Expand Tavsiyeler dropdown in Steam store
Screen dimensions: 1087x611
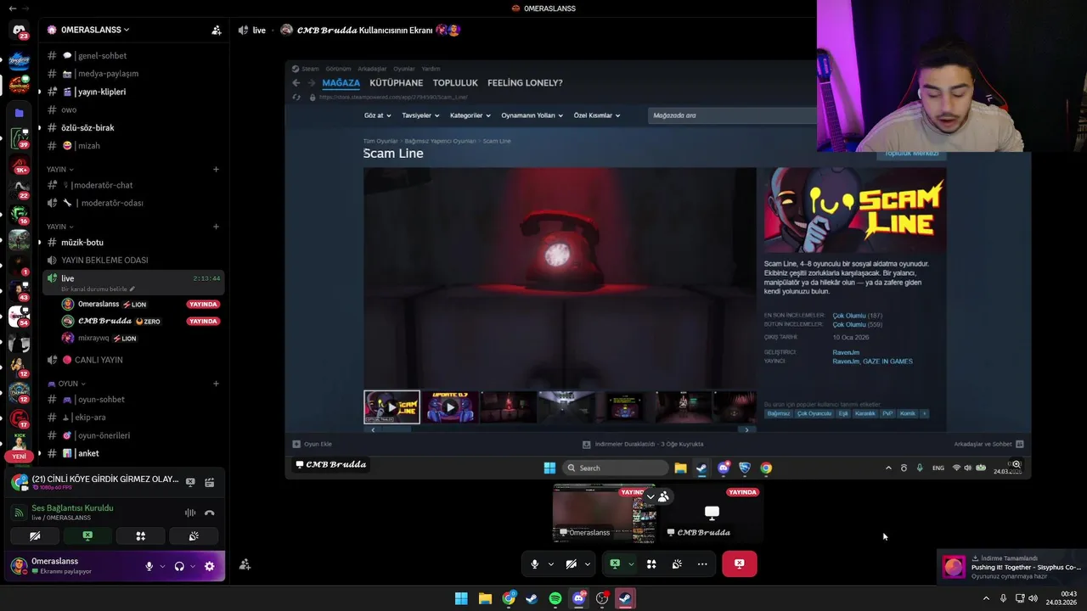(420, 115)
